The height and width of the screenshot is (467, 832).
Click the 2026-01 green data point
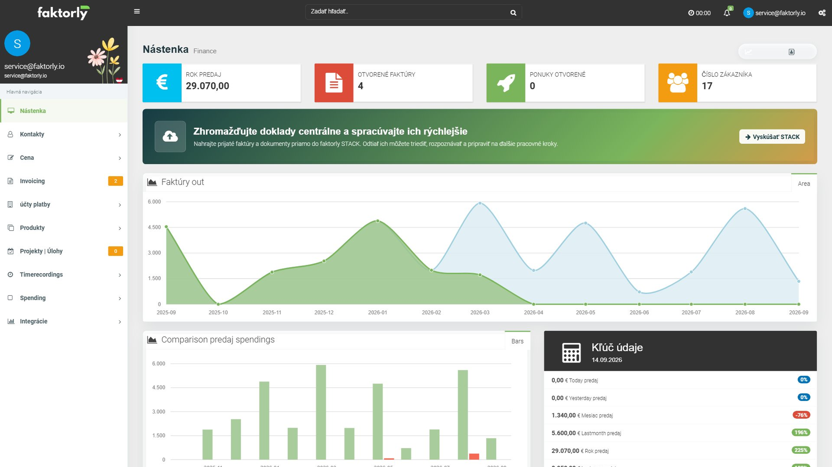378,221
